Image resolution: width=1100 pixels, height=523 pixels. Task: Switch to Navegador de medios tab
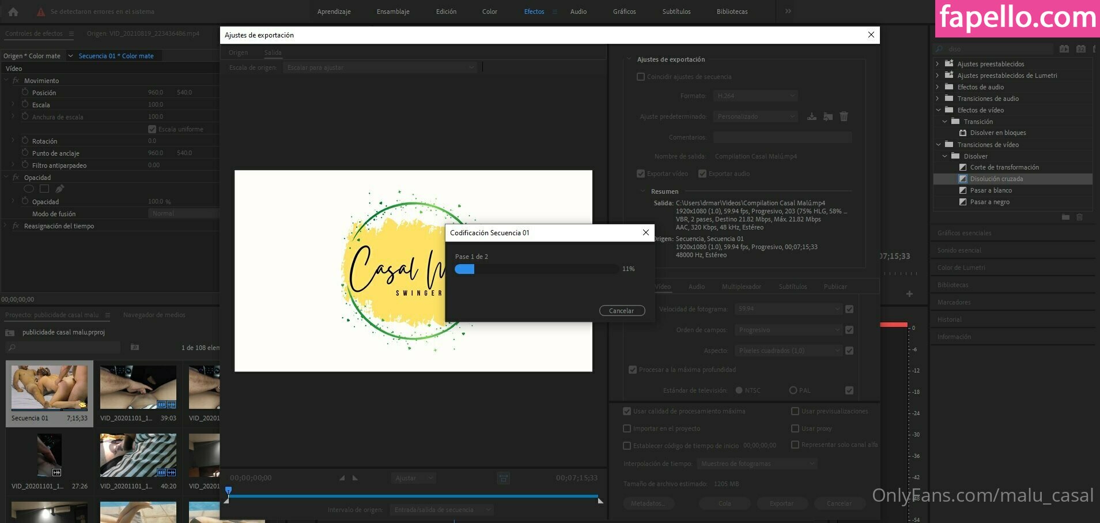point(154,315)
